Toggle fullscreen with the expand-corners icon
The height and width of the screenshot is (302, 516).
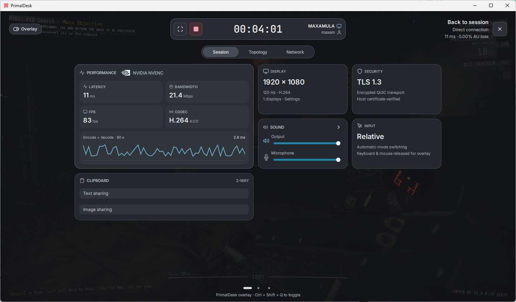[180, 29]
